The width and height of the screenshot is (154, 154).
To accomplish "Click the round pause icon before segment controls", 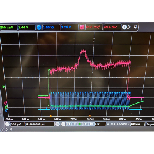I will pyautogui.click(x=63, y=124).
